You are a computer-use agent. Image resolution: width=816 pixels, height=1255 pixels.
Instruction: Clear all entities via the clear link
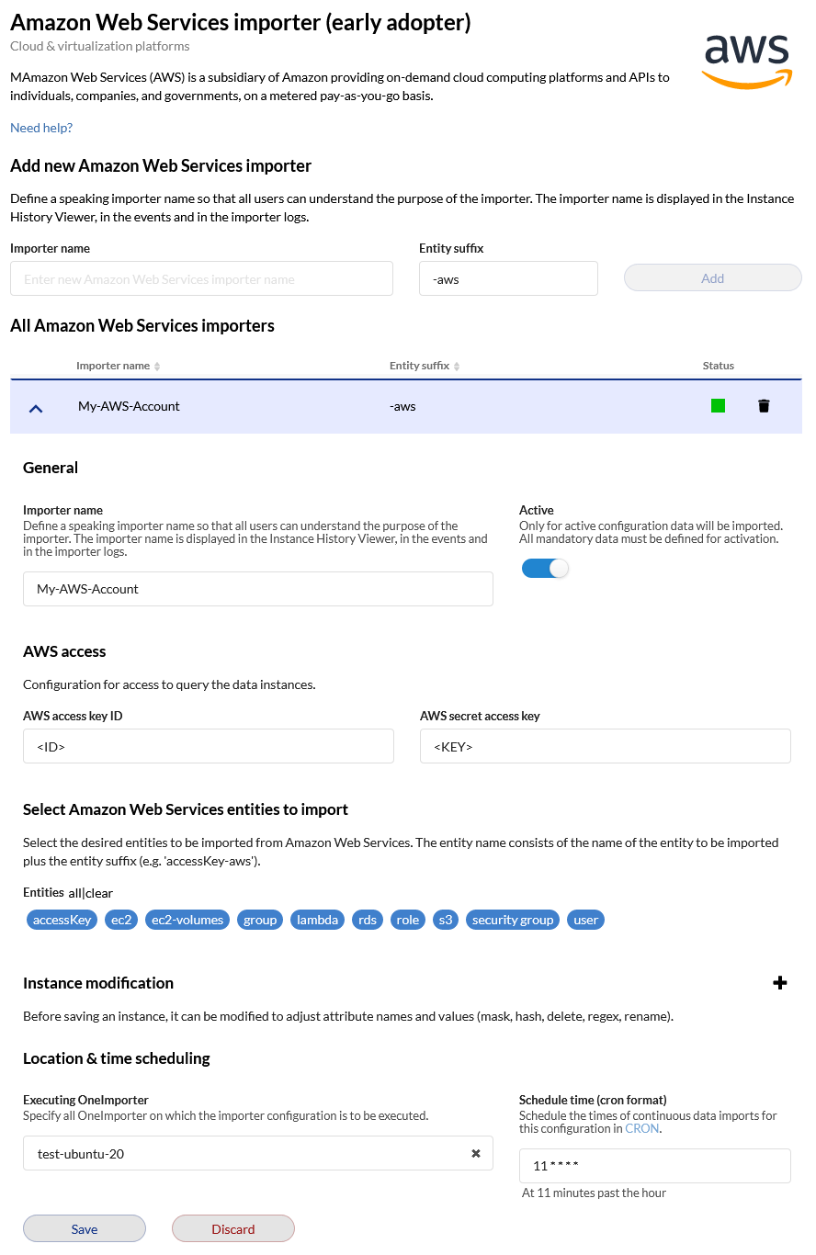[x=99, y=893]
